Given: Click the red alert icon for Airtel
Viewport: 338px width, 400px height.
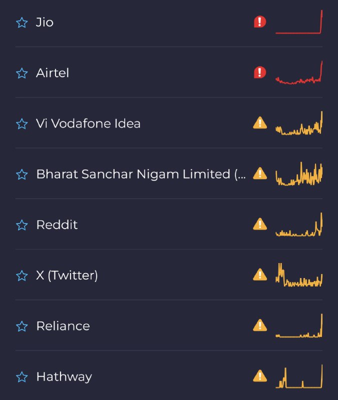Looking at the screenshot, I should pos(260,72).
